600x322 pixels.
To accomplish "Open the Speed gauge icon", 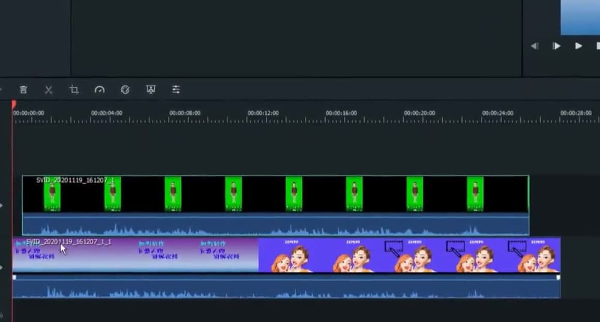I will pos(100,90).
